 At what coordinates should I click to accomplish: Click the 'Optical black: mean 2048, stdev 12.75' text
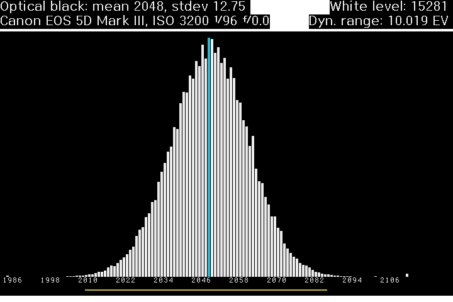coord(123,6)
